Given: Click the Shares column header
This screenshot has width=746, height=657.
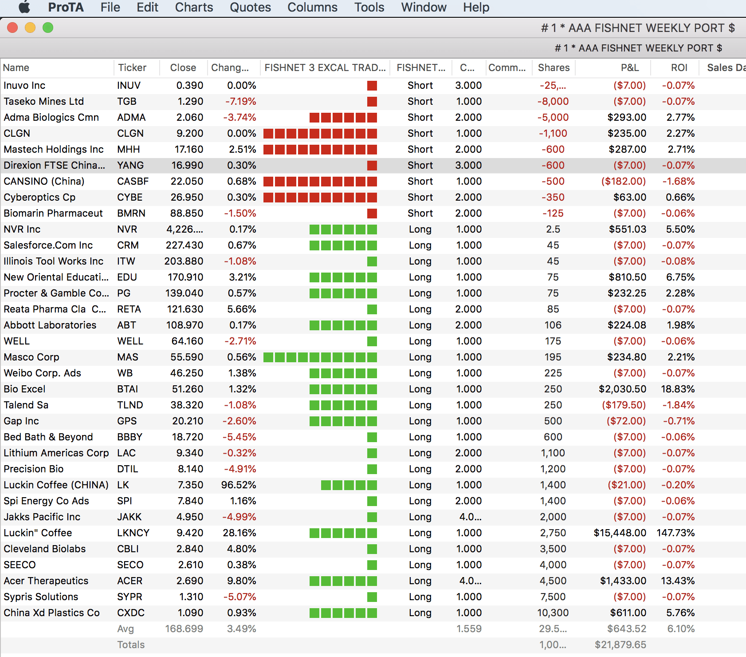Looking at the screenshot, I should pyautogui.click(x=554, y=67).
